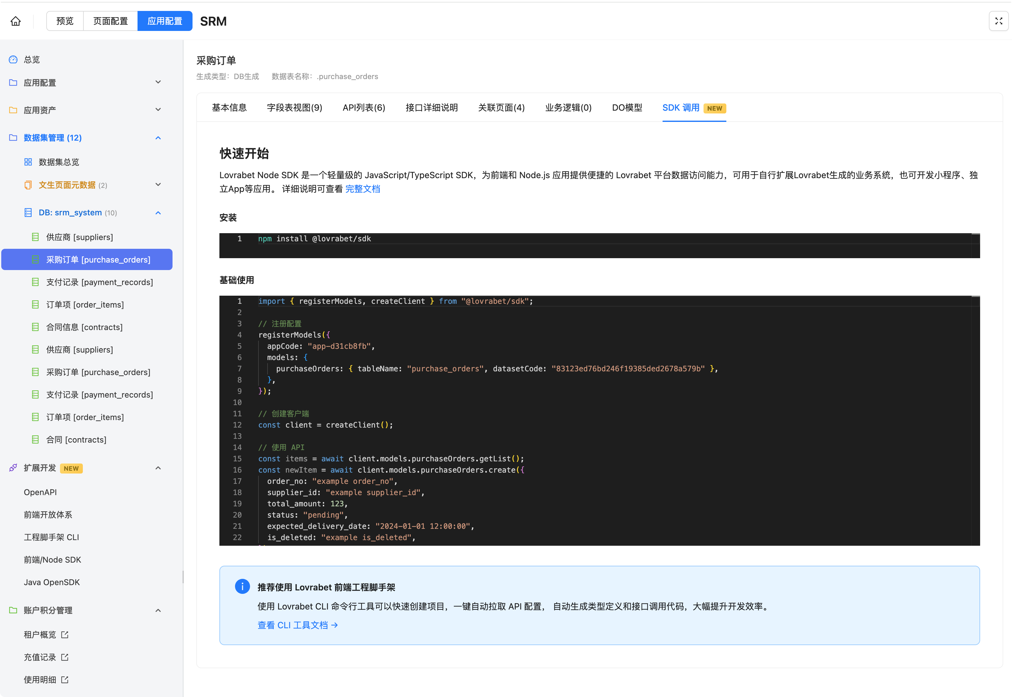The image size is (1012, 697).
Task: Open 前端/Node SDK sidebar entry
Action: [x=53, y=559]
